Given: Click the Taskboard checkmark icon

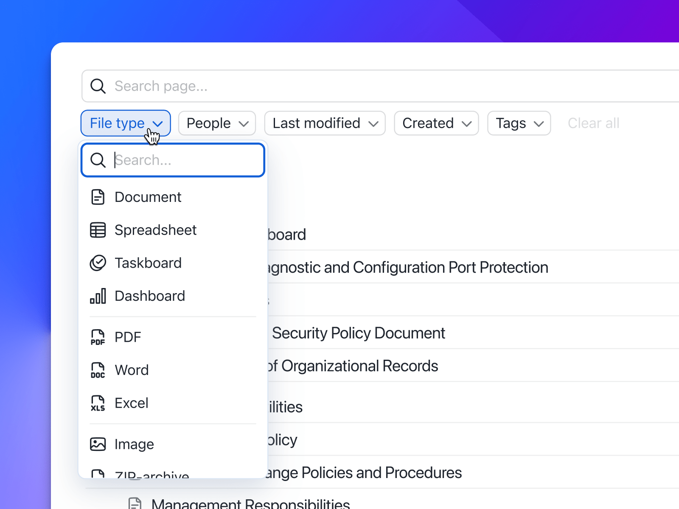Looking at the screenshot, I should tap(98, 263).
